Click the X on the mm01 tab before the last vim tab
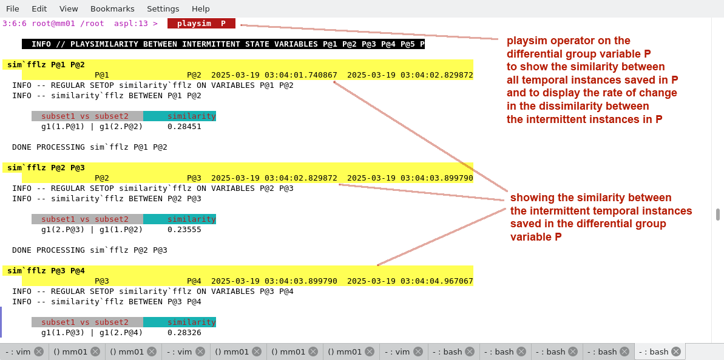 coord(370,352)
